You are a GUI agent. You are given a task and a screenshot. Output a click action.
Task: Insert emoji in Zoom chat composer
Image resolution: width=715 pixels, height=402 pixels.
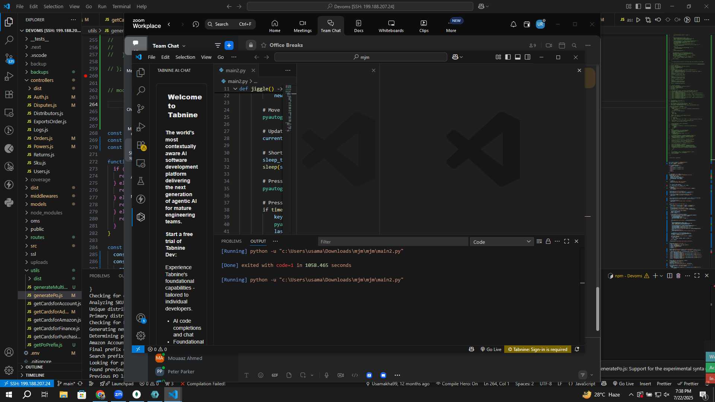pos(260,375)
